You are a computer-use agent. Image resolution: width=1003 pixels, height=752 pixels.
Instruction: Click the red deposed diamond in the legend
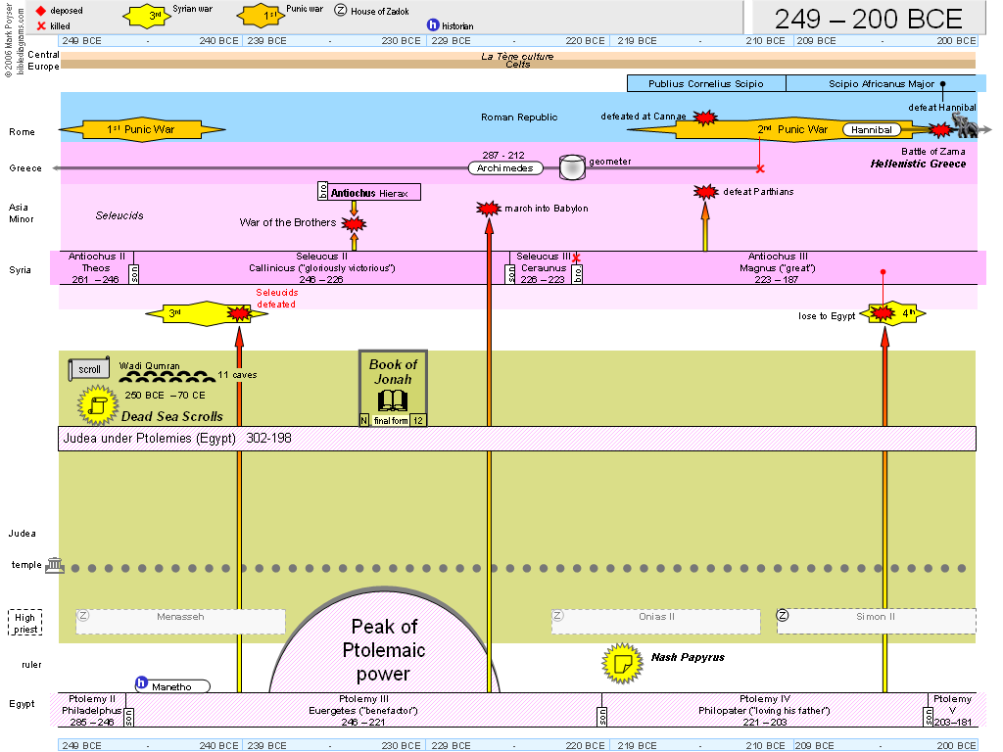click(x=40, y=10)
